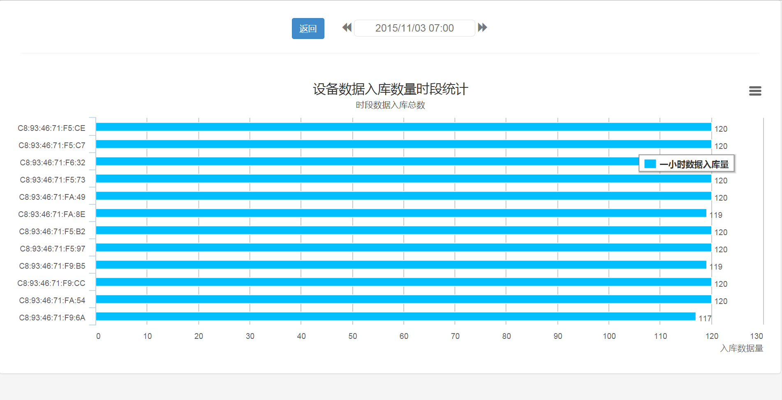Select the C8:93:46:71:F5:73 bar
The image size is (782, 400).
403,179
